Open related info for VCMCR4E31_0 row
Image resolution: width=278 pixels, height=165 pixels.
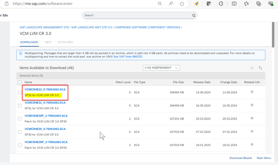pos(252,105)
